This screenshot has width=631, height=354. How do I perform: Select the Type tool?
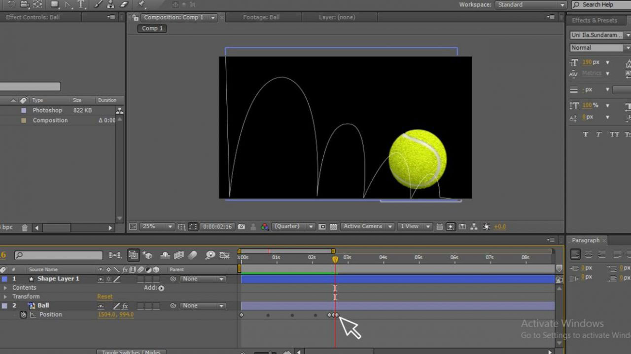point(80,4)
